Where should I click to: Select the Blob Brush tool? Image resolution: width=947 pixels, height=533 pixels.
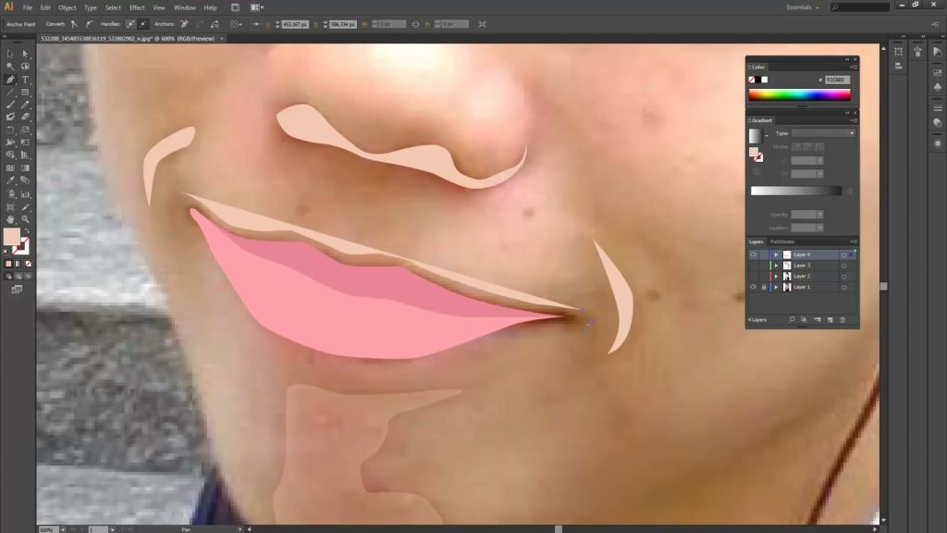10,117
